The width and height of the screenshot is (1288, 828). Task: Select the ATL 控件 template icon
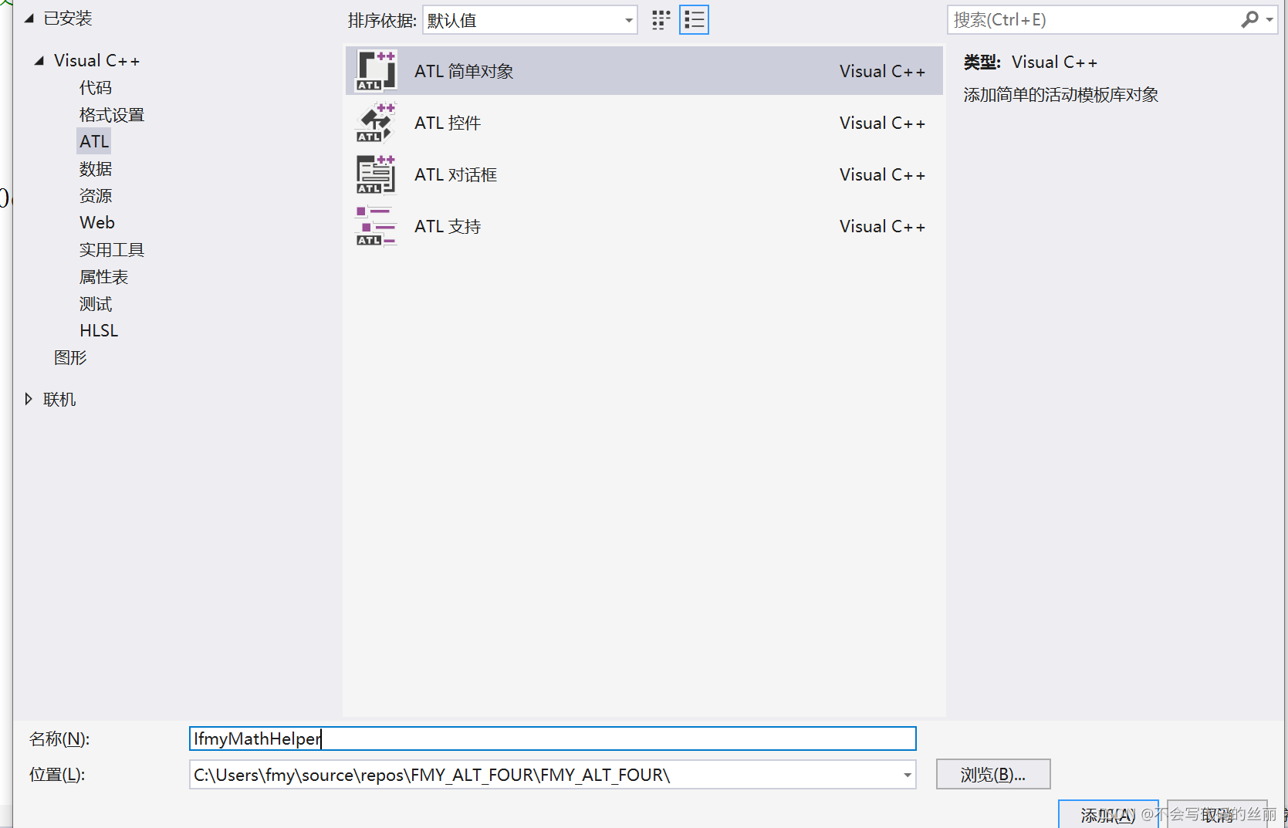(376, 123)
